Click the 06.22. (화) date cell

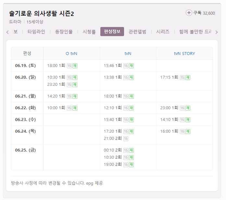pos(25,108)
